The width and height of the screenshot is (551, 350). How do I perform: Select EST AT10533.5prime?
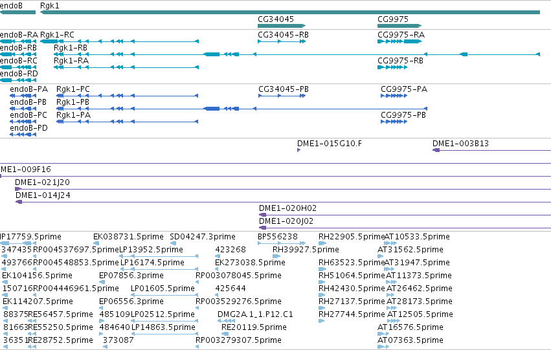click(x=417, y=237)
